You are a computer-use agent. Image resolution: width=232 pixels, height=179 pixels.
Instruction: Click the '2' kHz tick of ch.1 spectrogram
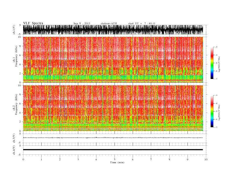point(20,73)
